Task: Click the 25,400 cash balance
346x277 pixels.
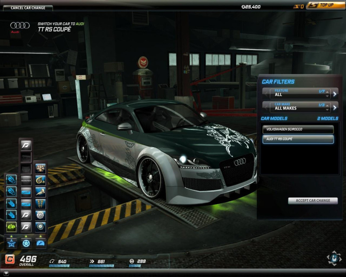Action: tap(251, 7)
